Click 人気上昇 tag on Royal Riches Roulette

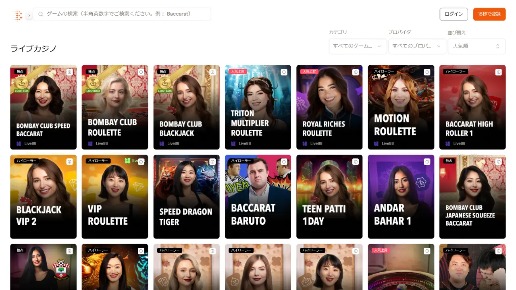tap(309, 71)
